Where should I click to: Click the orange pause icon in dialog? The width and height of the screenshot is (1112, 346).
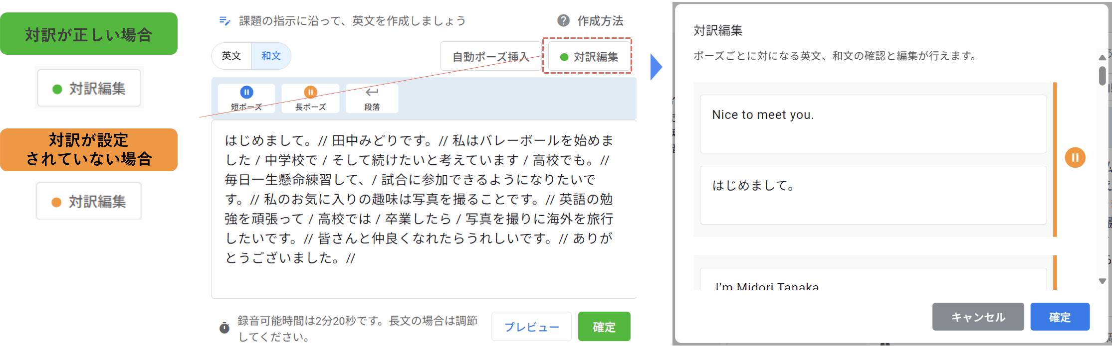[1075, 158]
